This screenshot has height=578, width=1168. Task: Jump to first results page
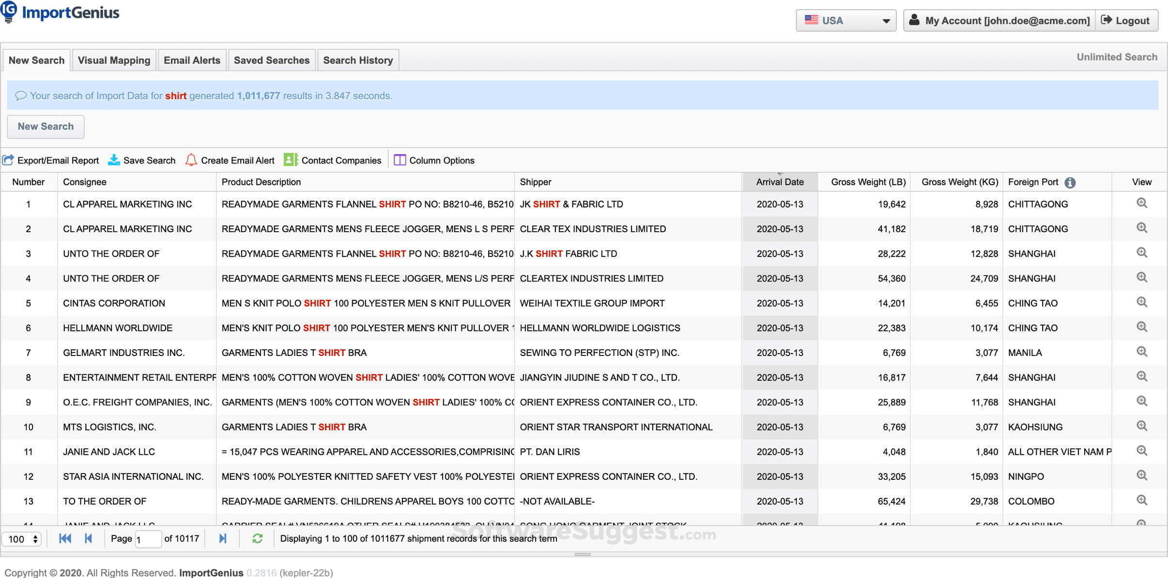pyautogui.click(x=65, y=538)
